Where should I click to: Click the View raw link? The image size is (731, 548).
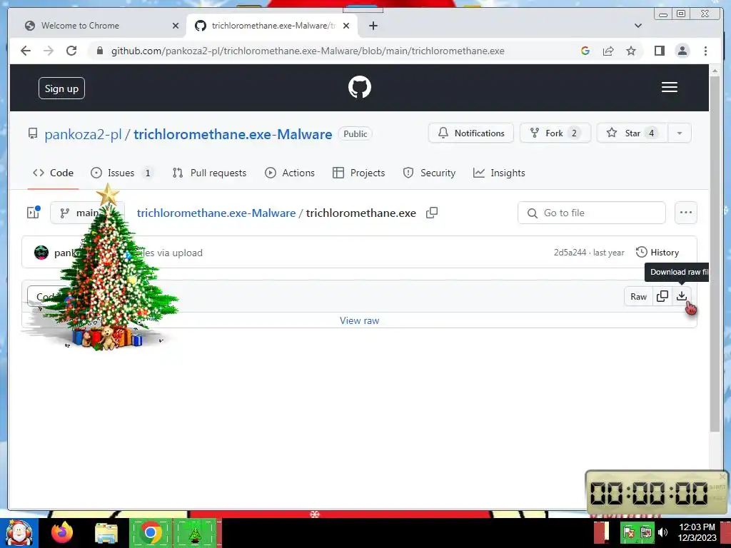click(x=360, y=320)
